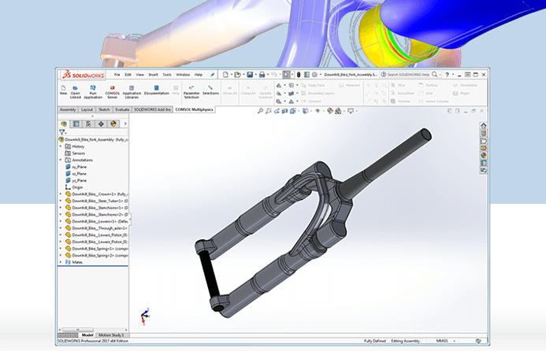The image size is (546, 351).
Task: Open the Options gear icon
Action: (x=314, y=75)
